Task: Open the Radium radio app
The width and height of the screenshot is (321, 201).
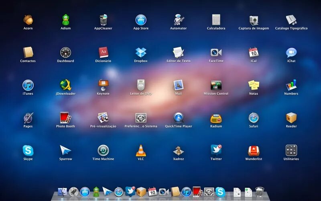Action: 216,118
